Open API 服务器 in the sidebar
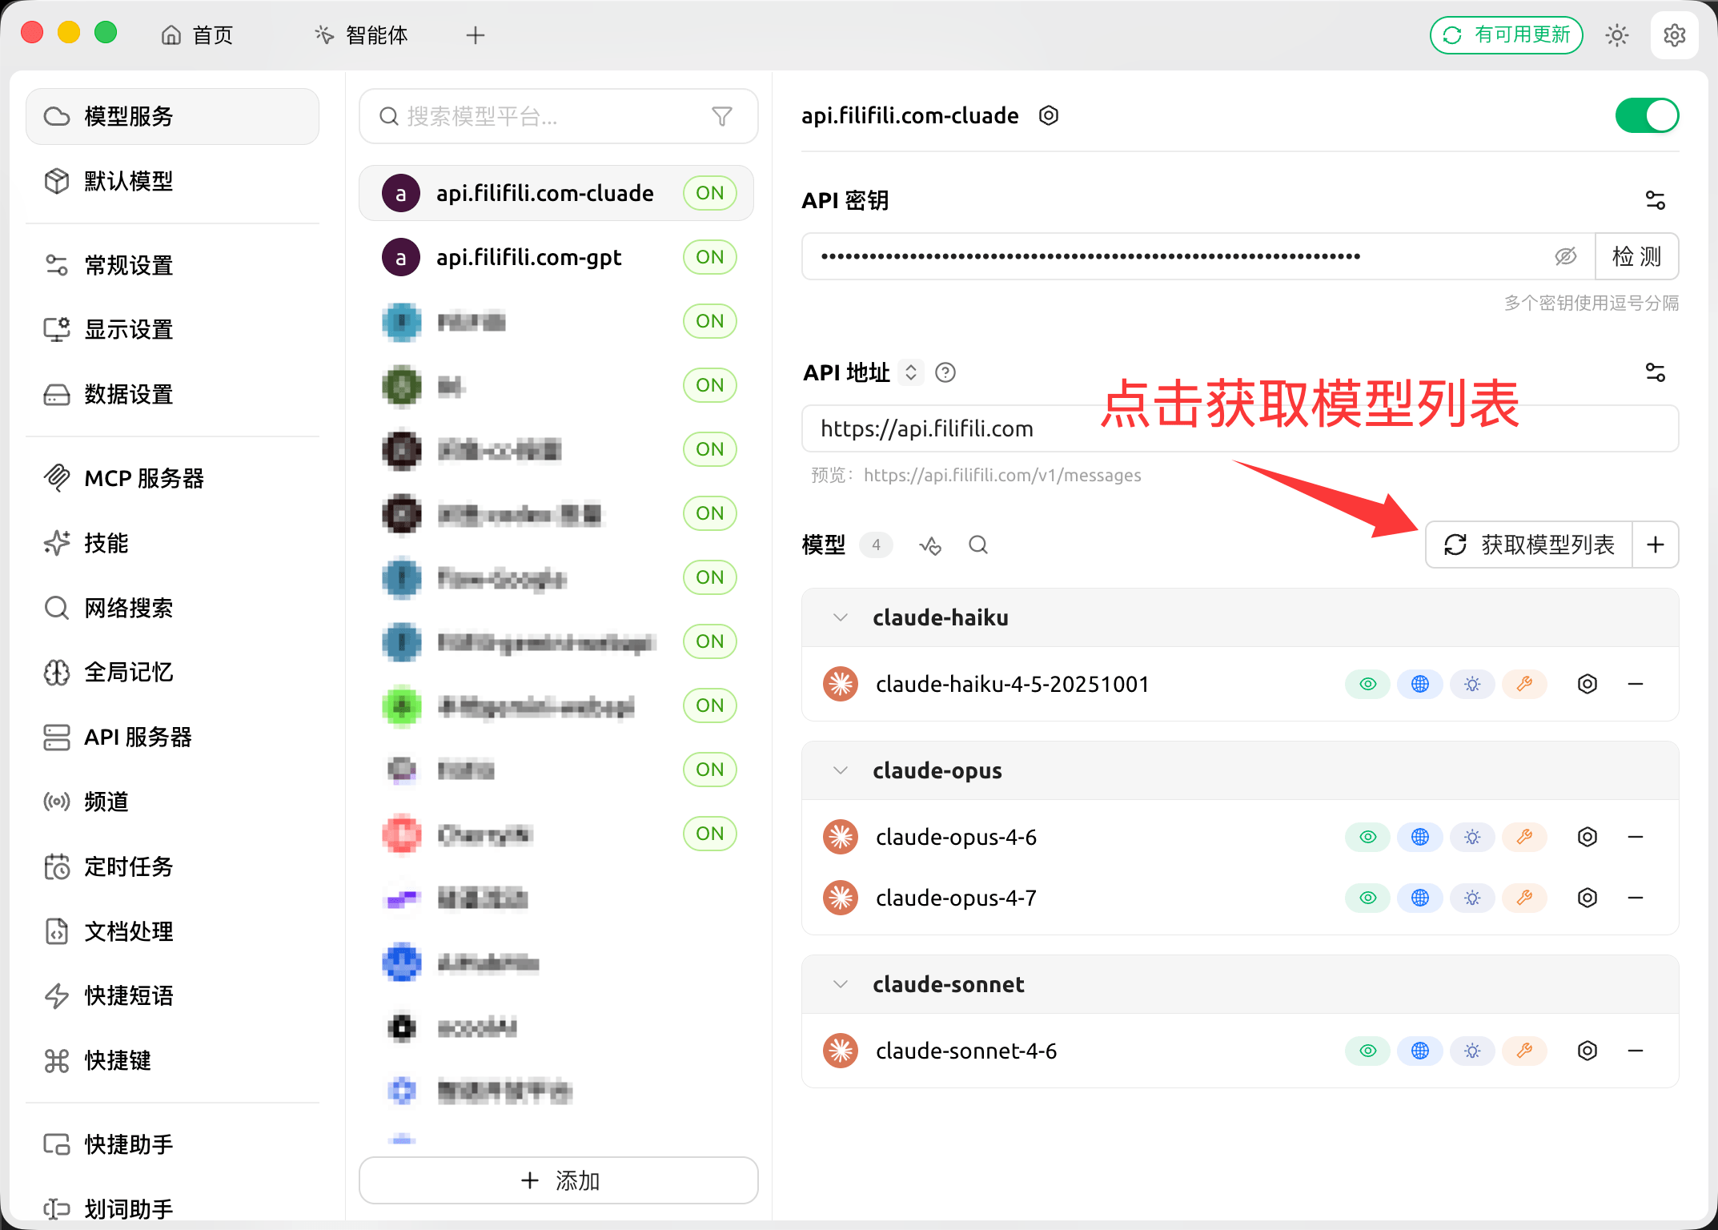1718x1230 pixels. pyautogui.click(x=173, y=737)
